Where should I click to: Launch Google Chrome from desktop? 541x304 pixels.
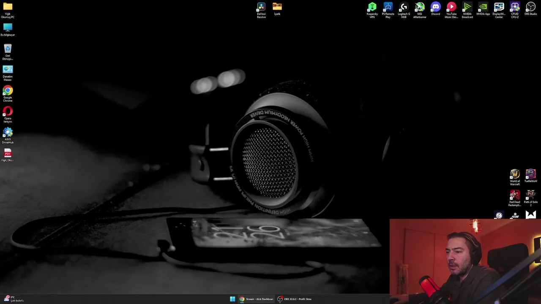8,94
